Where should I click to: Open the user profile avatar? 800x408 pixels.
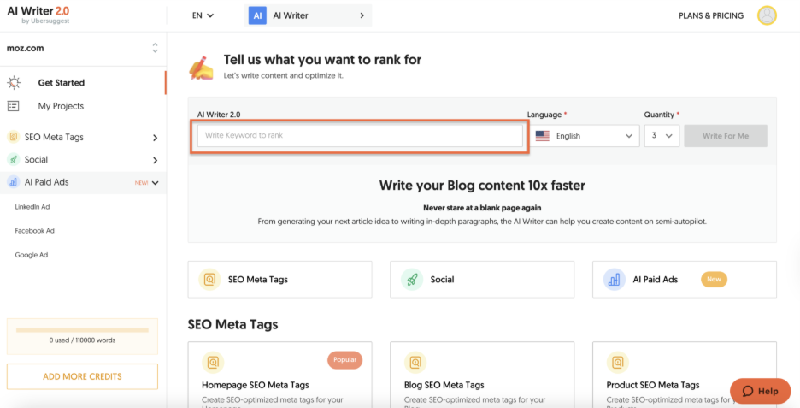click(x=767, y=16)
